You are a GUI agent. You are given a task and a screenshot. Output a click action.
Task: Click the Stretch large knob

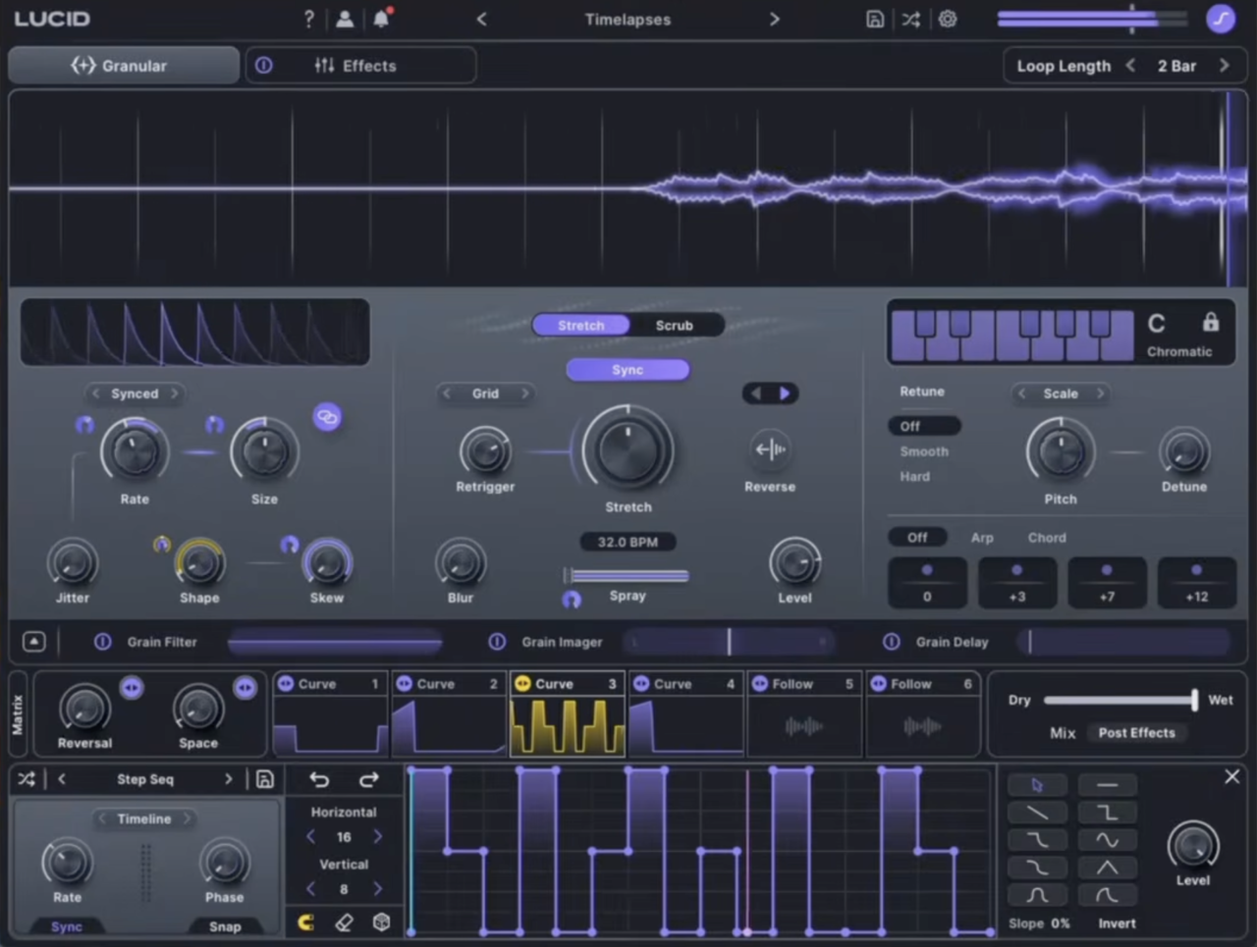coord(628,449)
